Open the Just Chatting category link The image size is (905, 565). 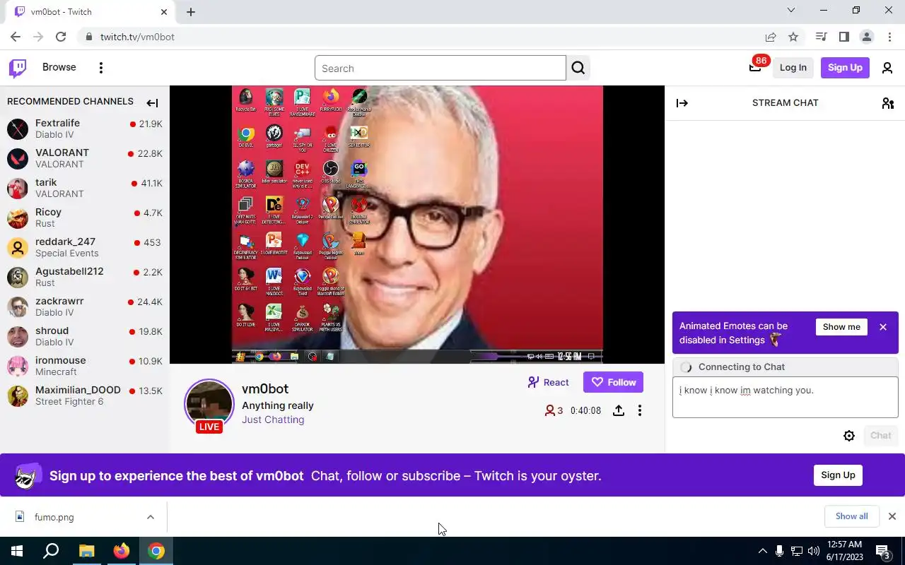pyautogui.click(x=273, y=420)
